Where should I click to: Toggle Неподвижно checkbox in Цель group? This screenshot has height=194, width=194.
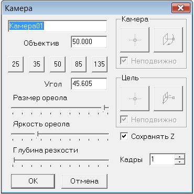pyautogui.click(x=124, y=120)
